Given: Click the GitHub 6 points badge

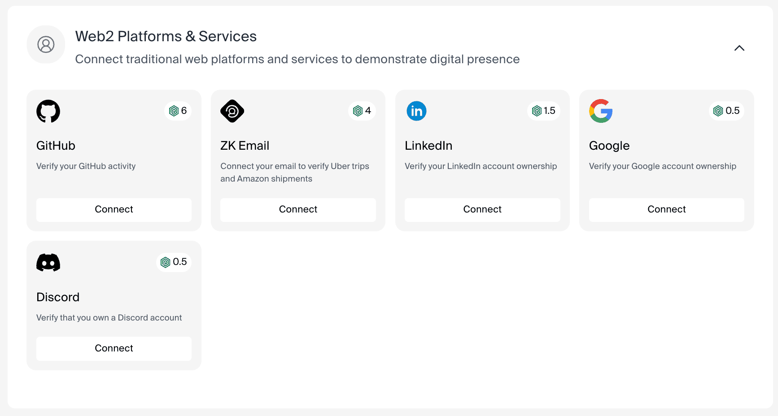Looking at the screenshot, I should click(178, 111).
